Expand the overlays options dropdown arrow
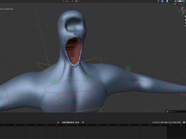The width and height of the screenshot is (186, 139). click(x=169, y=1)
